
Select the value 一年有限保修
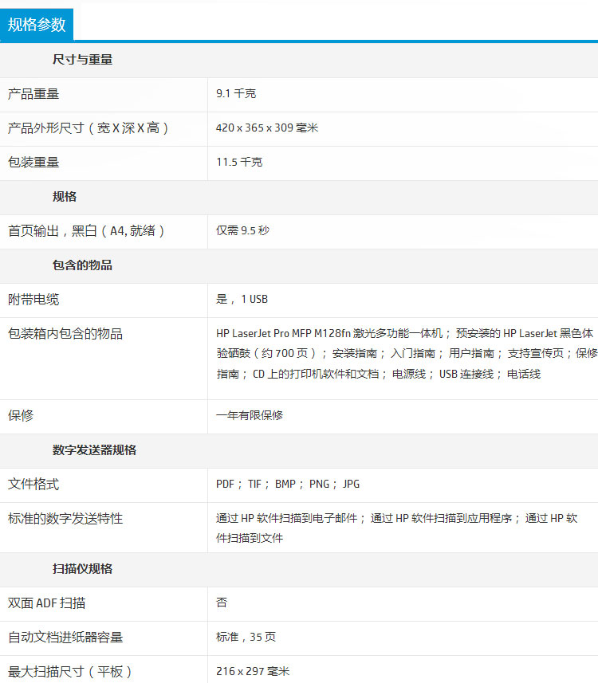(250, 415)
